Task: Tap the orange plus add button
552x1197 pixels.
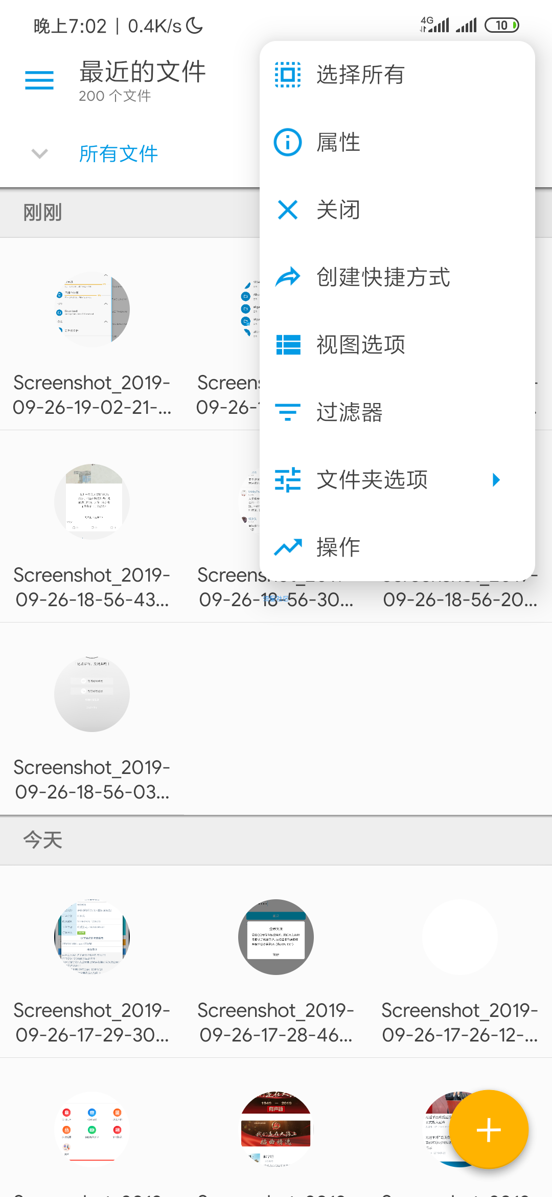Action: (x=489, y=1129)
